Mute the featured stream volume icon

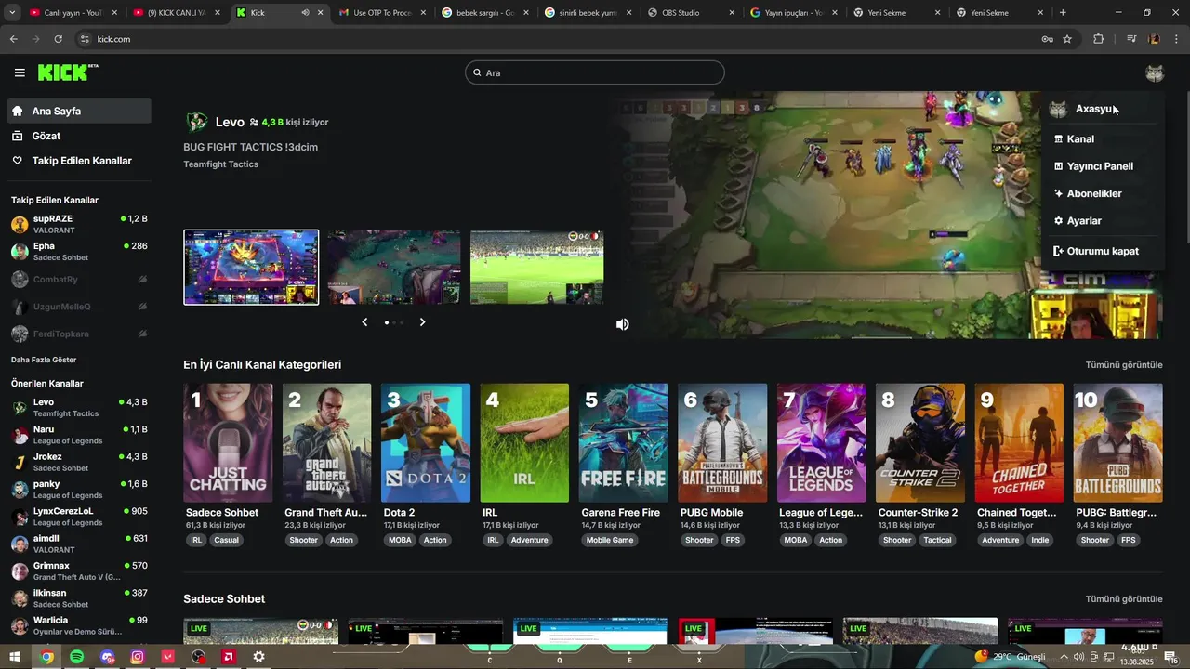[622, 324]
